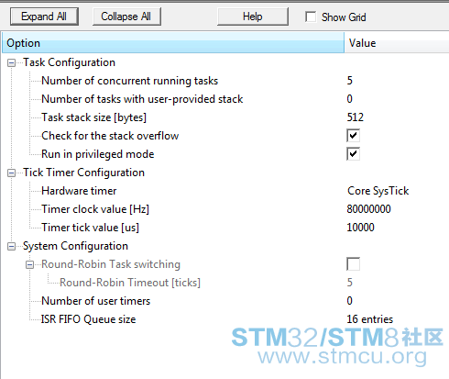Edit timer clock value 80000000
Viewport: 449px width, 379px height.
click(x=368, y=209)
